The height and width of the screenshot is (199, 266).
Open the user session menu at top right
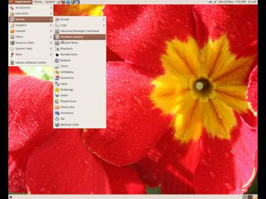pos(253,2)
